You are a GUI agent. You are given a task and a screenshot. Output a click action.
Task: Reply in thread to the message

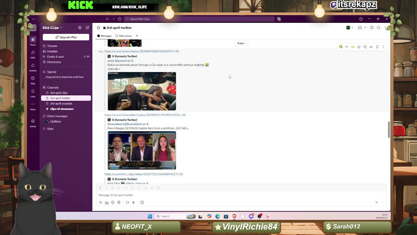click(x=365, y=47)
